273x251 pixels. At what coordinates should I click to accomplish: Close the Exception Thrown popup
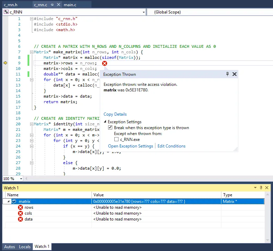click(x=235, y=74)
